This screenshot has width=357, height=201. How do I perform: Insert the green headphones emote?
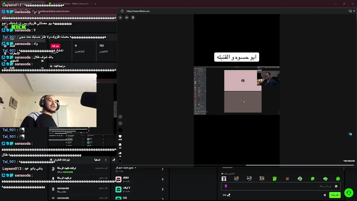(325, 179)
